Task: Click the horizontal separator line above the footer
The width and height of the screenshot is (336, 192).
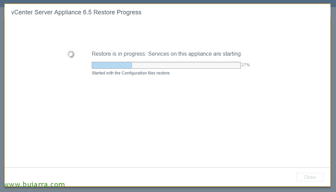Action: pos(167,167)
